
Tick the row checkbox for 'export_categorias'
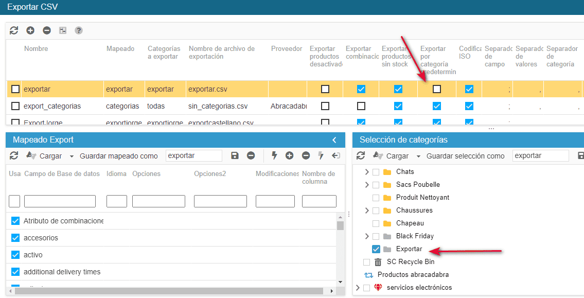tap(15, 106)
